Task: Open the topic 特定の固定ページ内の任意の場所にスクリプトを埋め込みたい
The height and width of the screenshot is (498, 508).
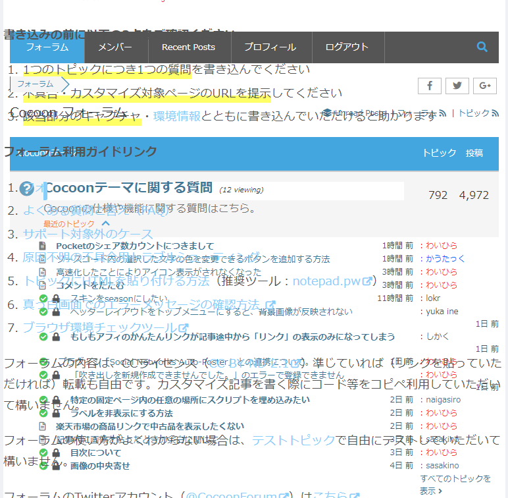Action: pyautogui.click(x=190, y=400)
